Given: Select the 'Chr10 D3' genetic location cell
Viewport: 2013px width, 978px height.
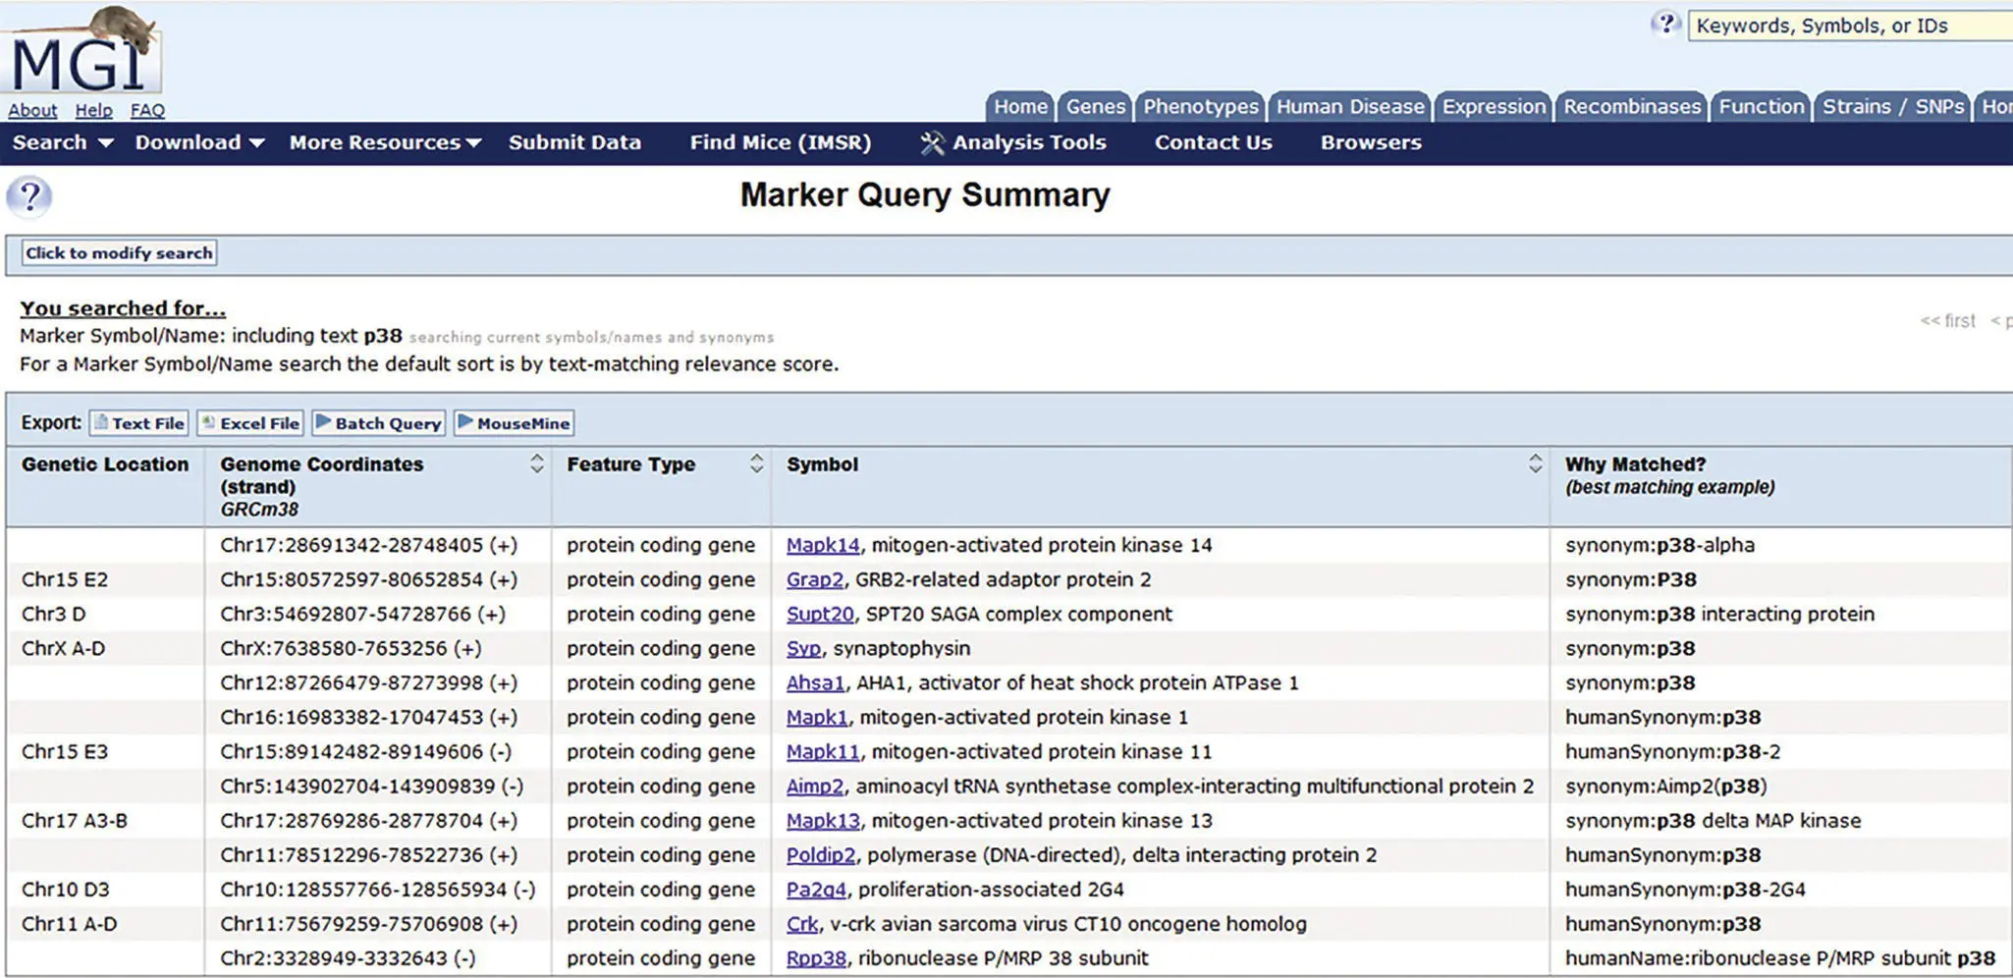Looking at the screenshot, I should click(66, 889).
